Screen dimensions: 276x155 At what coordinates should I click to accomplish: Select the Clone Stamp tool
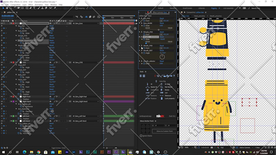click(43, 8)
